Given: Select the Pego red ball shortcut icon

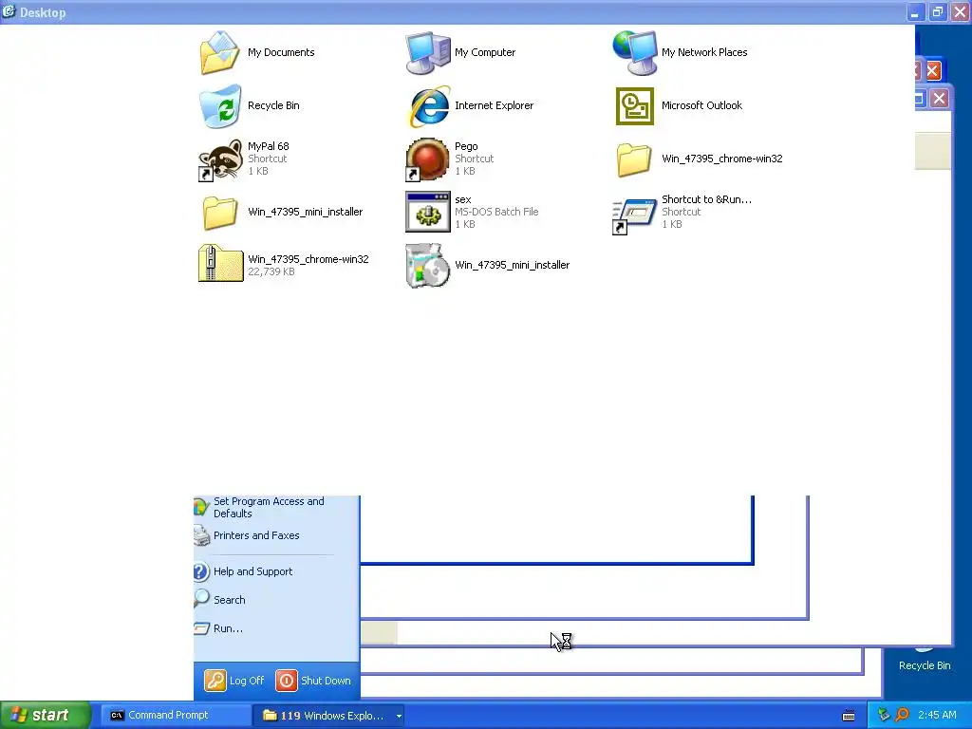Looking at the screenshot, I should pyautogui.click(x=427, y=159).
